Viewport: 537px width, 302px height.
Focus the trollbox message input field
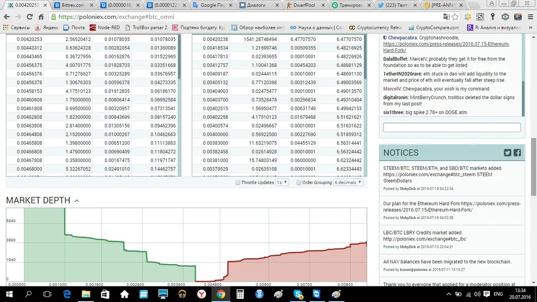tap(452, 128)
